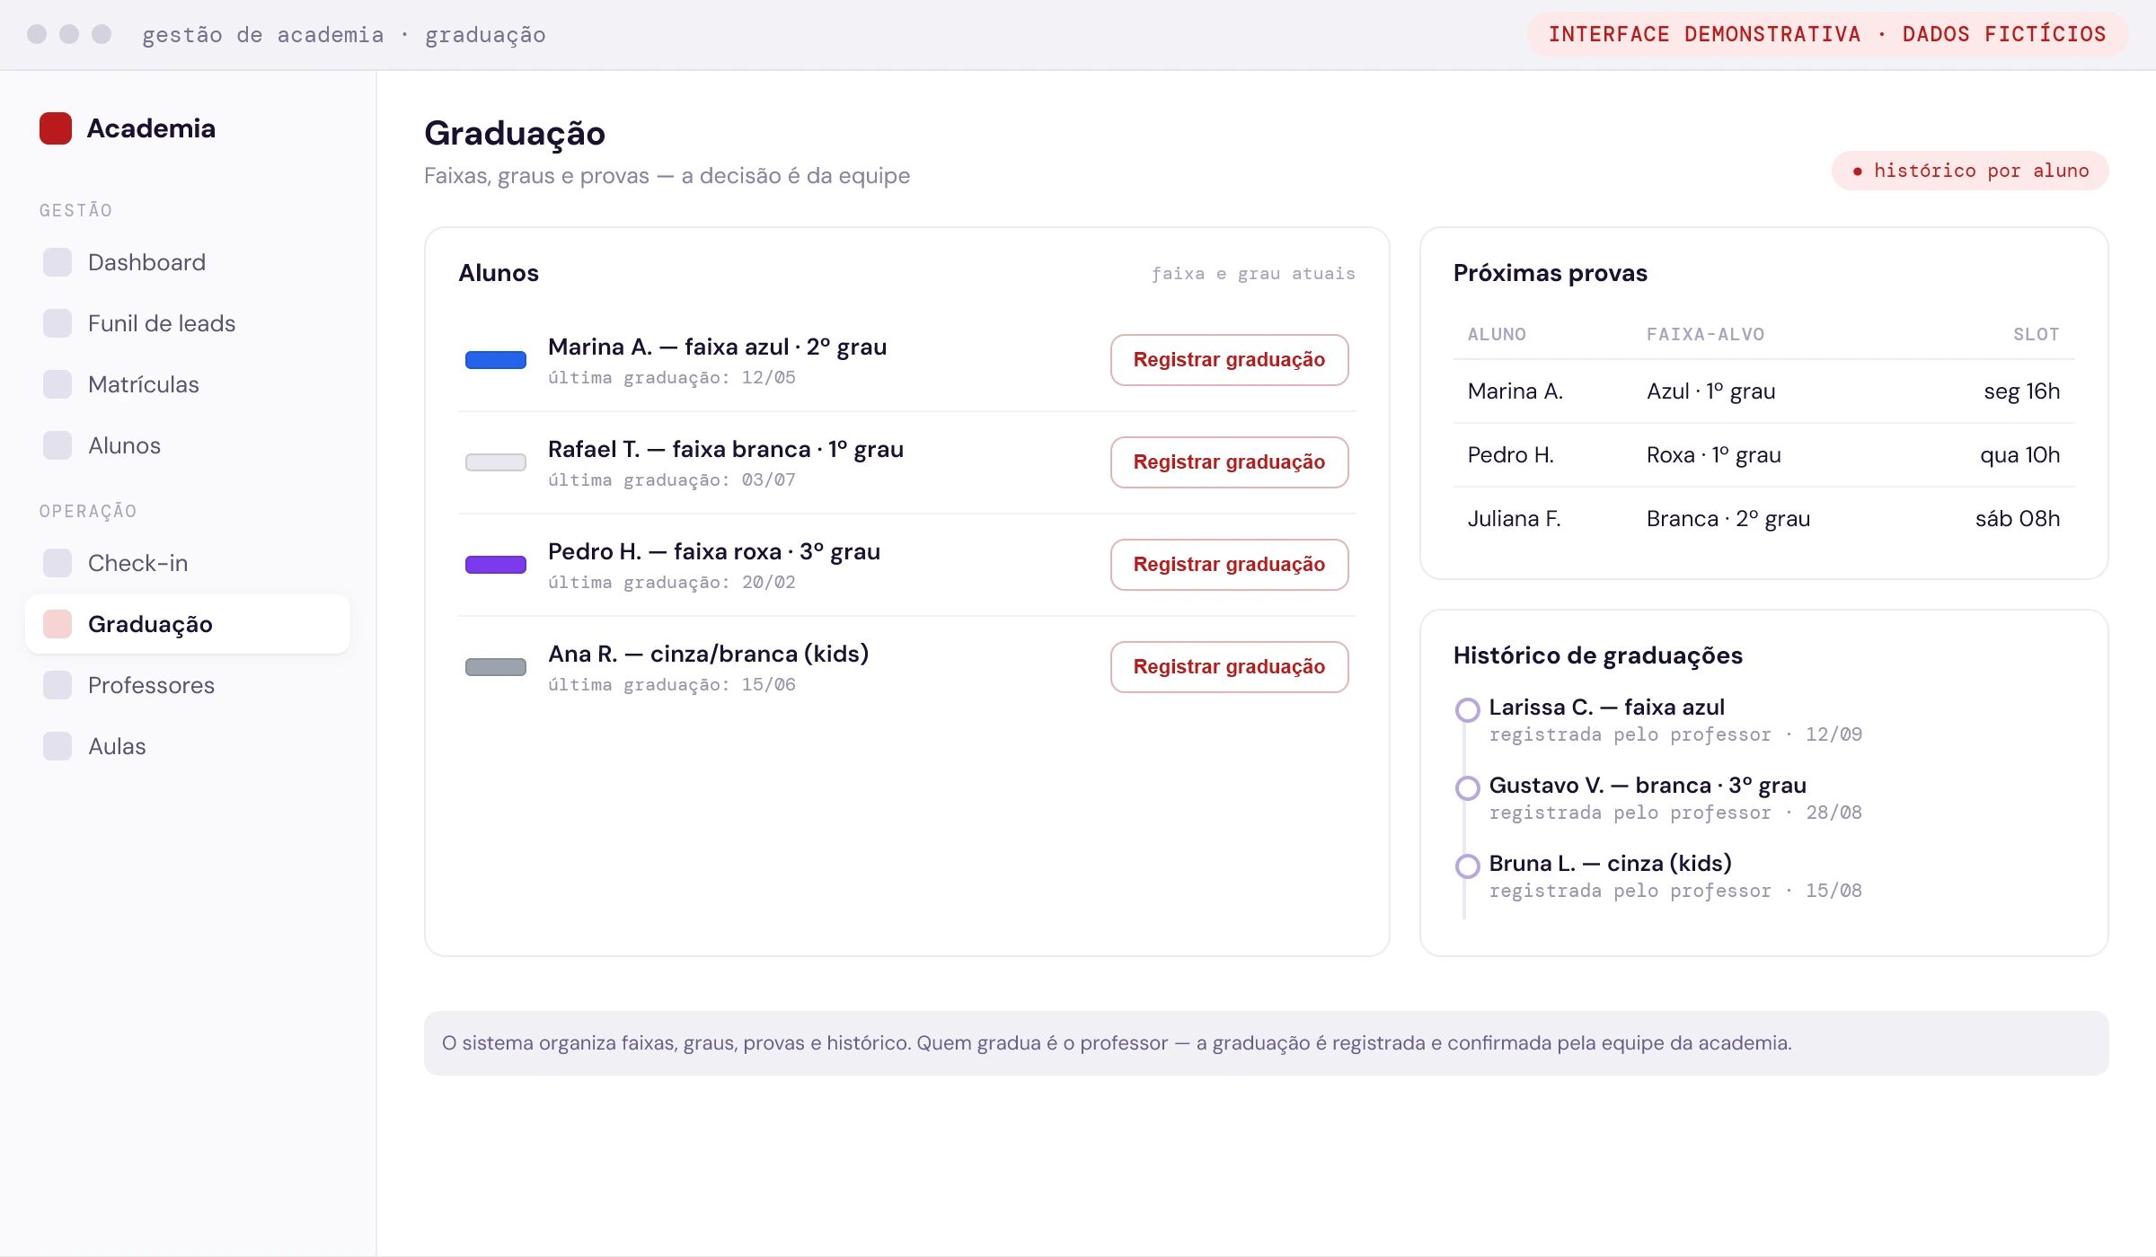Click the 'Interface demonstrativa · dados fictícios' badge
The height and width of the screenshot is (1257, 2156).
pos(1827,34)
